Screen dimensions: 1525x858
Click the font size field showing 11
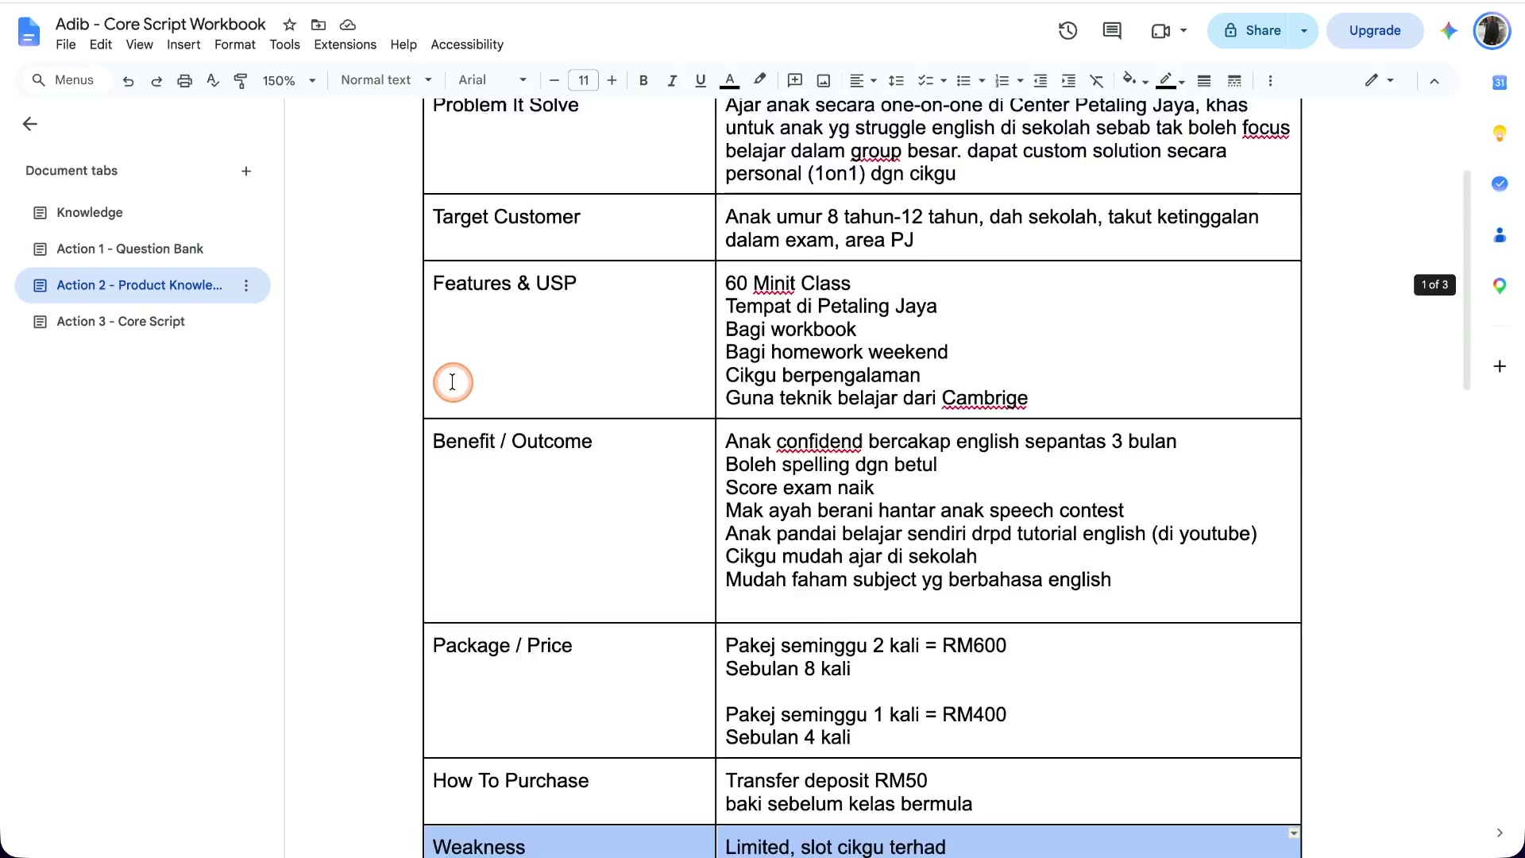[583, 80]
